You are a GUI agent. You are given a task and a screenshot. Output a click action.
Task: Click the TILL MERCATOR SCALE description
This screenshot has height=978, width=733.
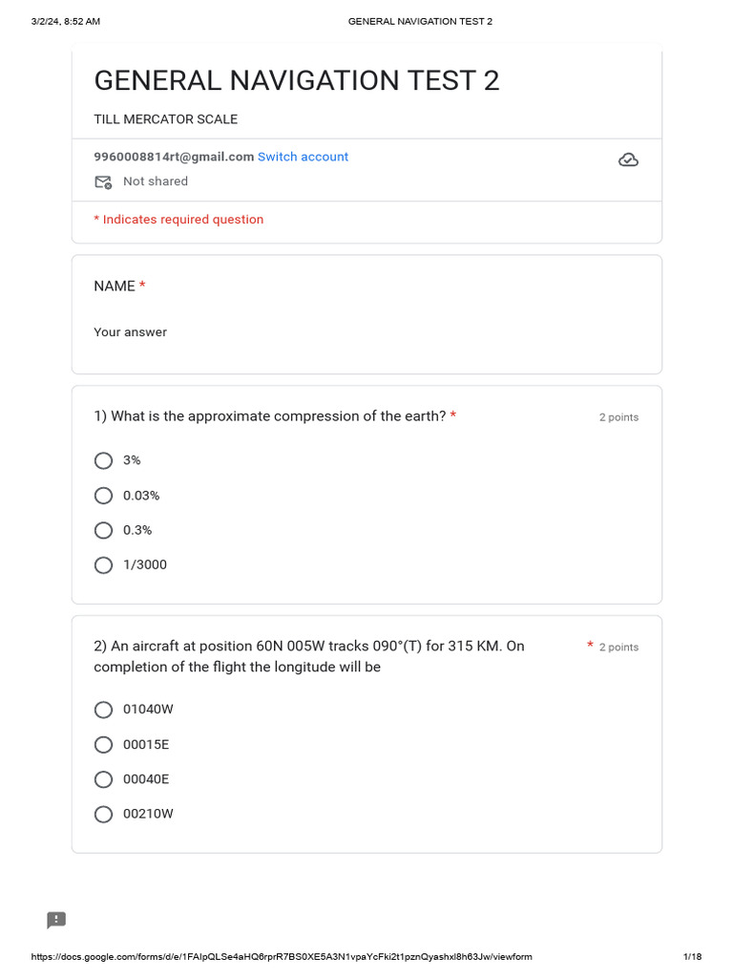(165, 119)
